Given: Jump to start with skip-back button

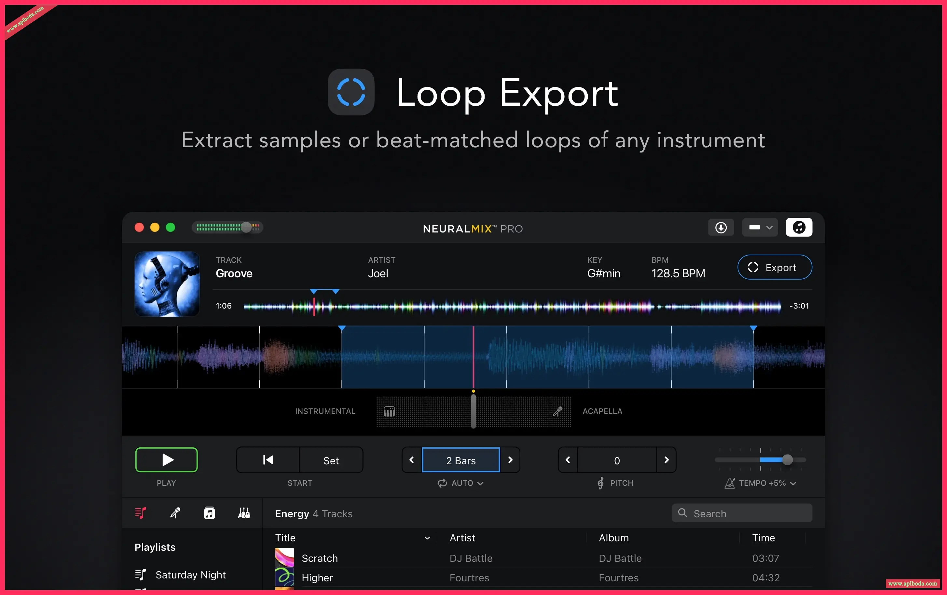Looking at the screenshot, I should pyautogui.click(x=268, y=460).
